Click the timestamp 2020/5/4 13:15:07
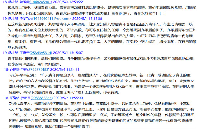This screenshot has height=129, width=197. (68, 53)
